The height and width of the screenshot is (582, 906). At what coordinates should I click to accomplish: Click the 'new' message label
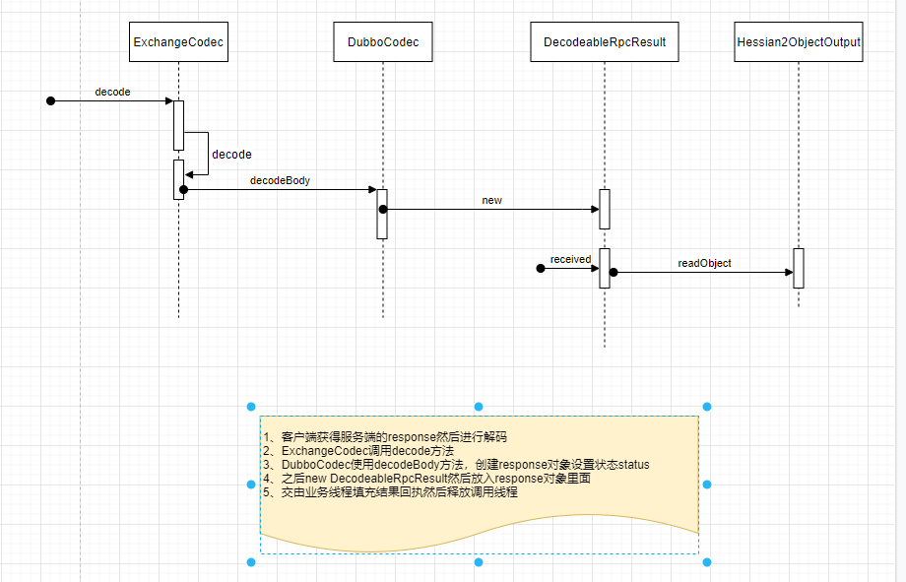tap(491, 200)
